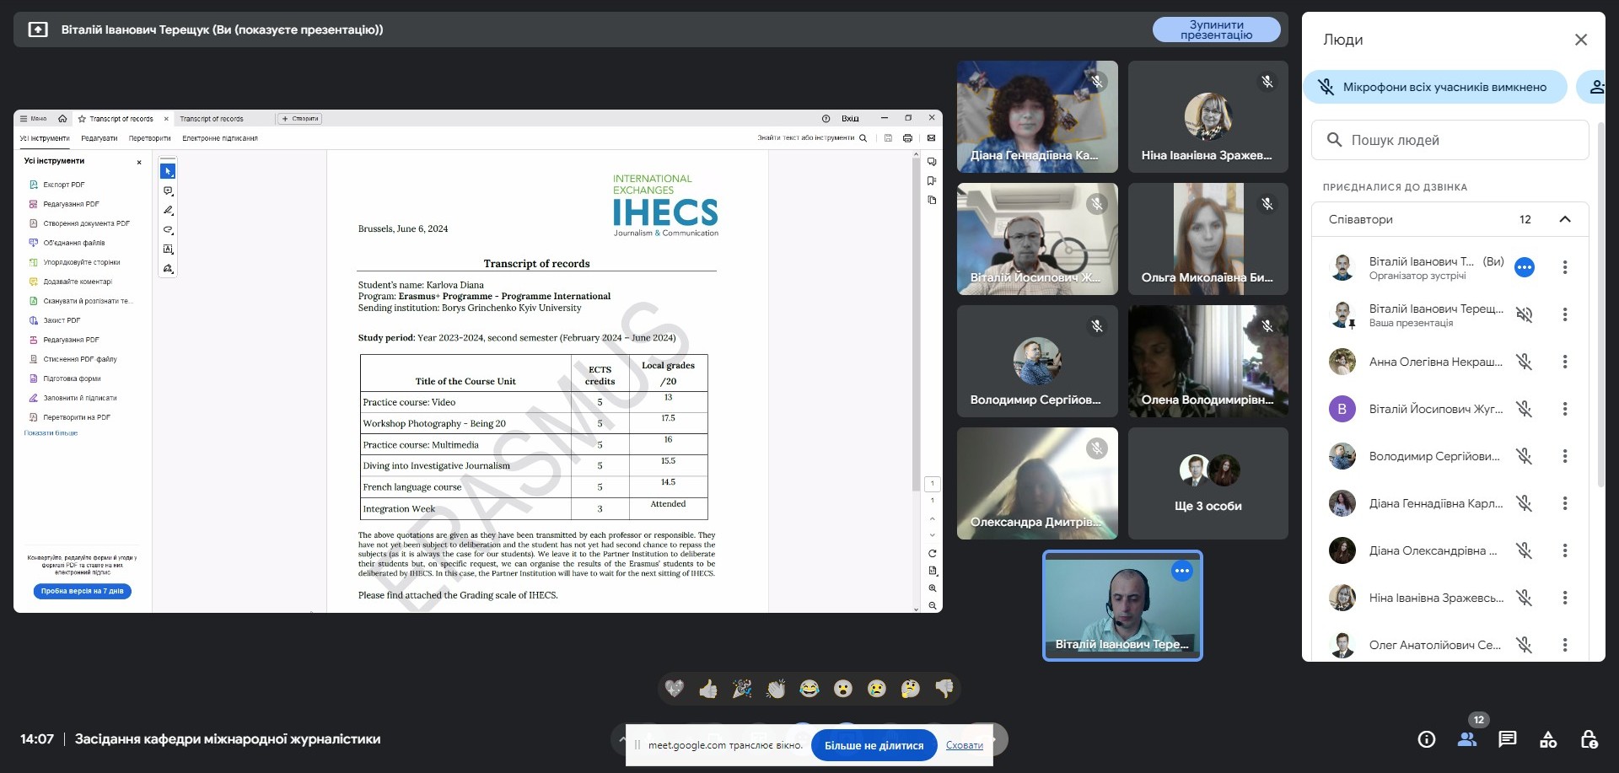Open options for Володимир Сергійович participant

[x=1564, y=456]
